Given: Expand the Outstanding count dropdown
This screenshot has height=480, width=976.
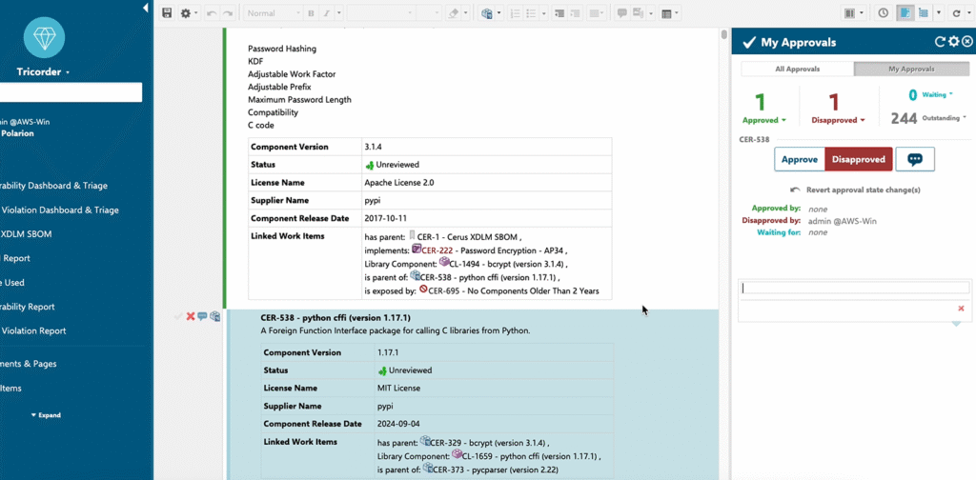Looking at the screenshot, I should pyautogui.click(x=943, y=118).
